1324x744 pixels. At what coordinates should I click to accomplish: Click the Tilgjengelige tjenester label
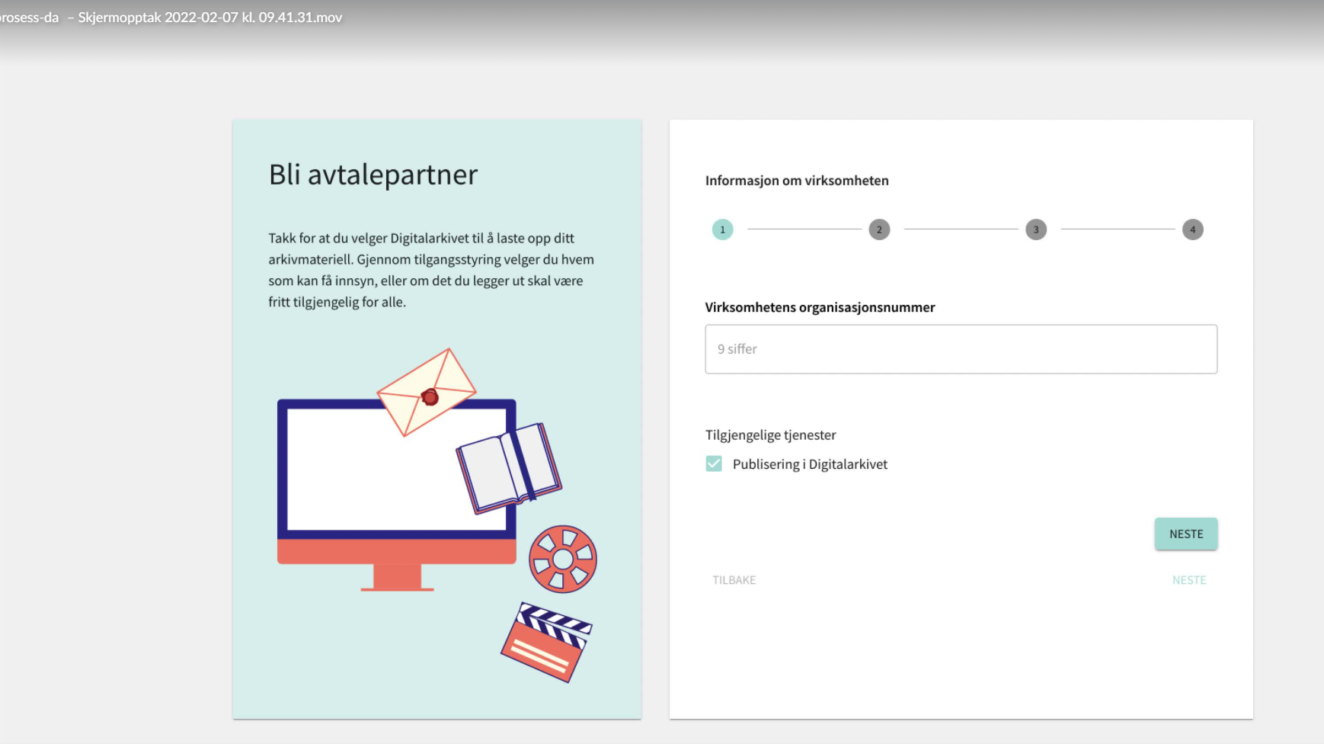click(x=770, y=435)
